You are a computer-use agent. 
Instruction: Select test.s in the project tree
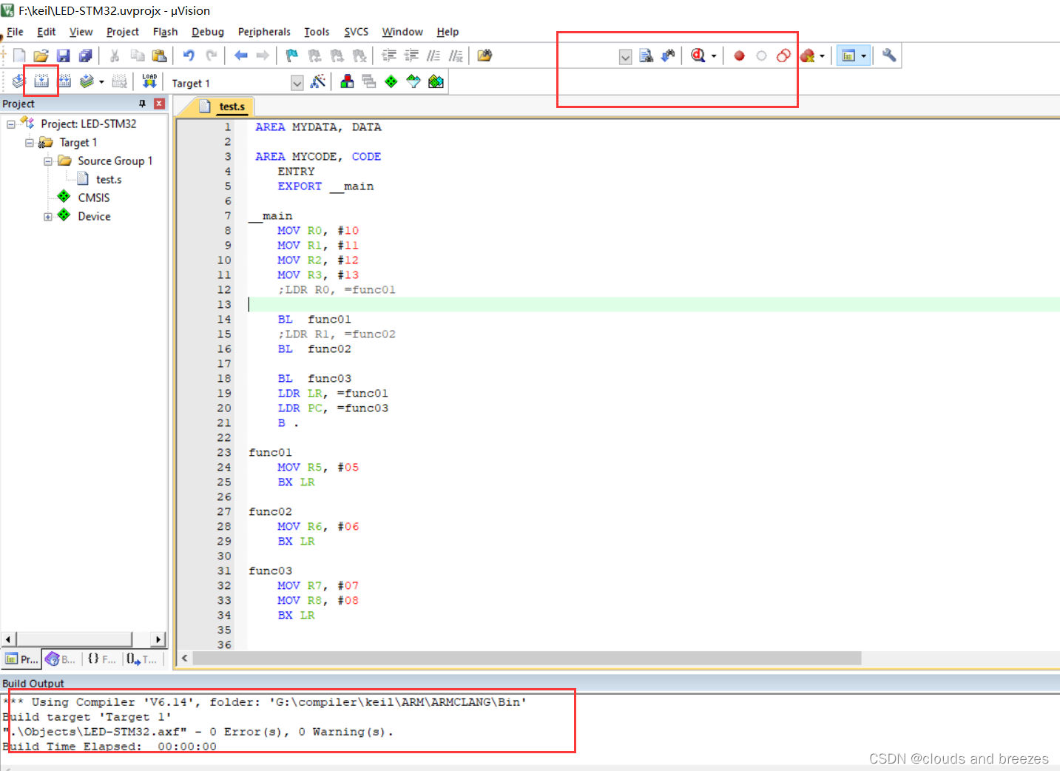(x=109, y=179)
